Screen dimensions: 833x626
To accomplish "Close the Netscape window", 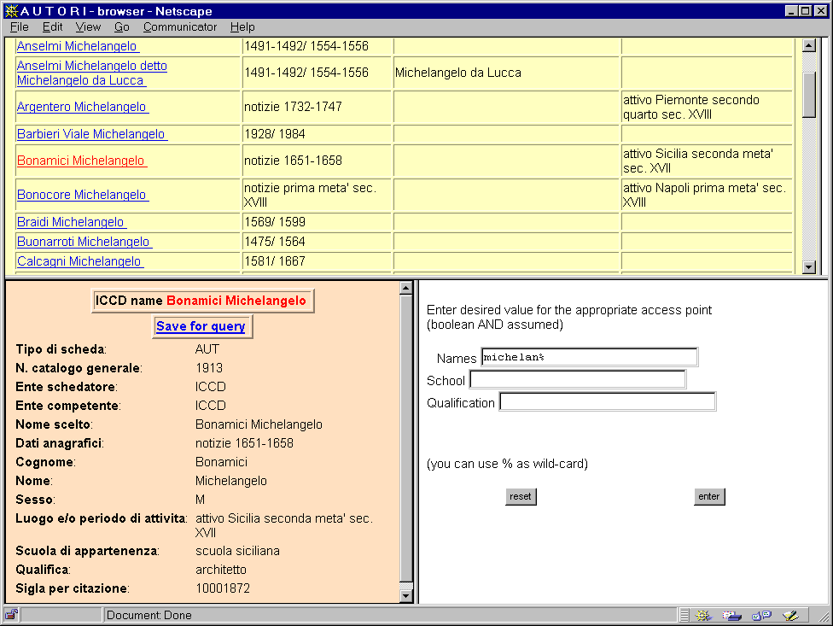I will click(821, 10).
